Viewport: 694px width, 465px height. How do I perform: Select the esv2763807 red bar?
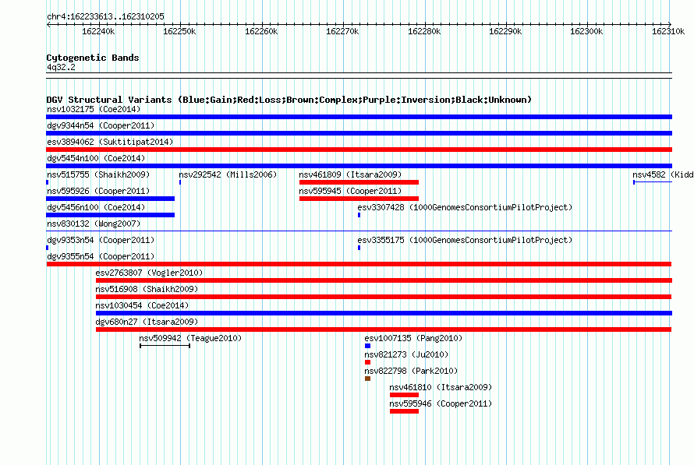(384, 280)
